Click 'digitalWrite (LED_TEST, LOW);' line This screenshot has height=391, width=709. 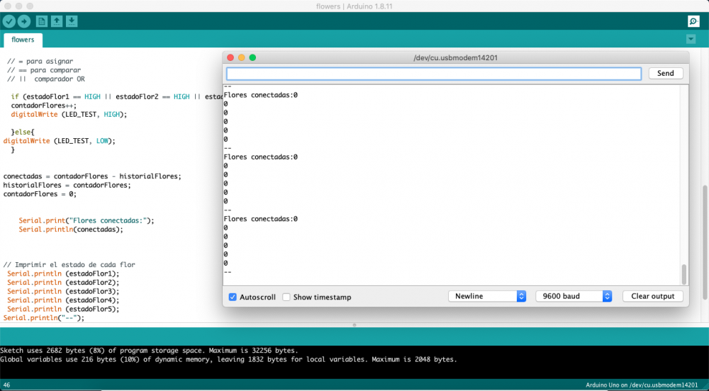click(60, 141)
